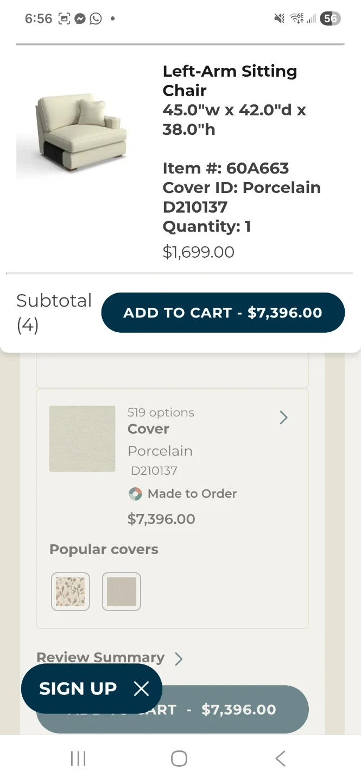The height and width of the screenshot is (783, 361).
Task: Open the Review Summary link
Action: tap(100, 657)
